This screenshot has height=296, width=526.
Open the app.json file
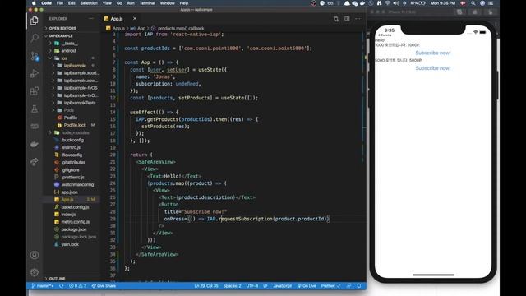[69, 192]
